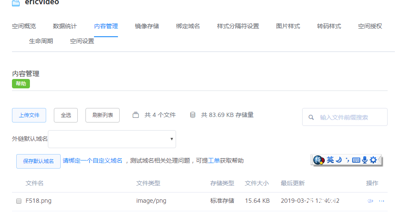Click the 文件类型 column header
This screenshot has height=213, width=400.
(x=148, y=183)
